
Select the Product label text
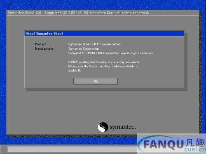[40, 44]
